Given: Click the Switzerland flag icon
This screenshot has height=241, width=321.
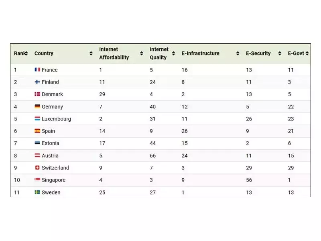Looking at the screenshot, I should 37,168.
